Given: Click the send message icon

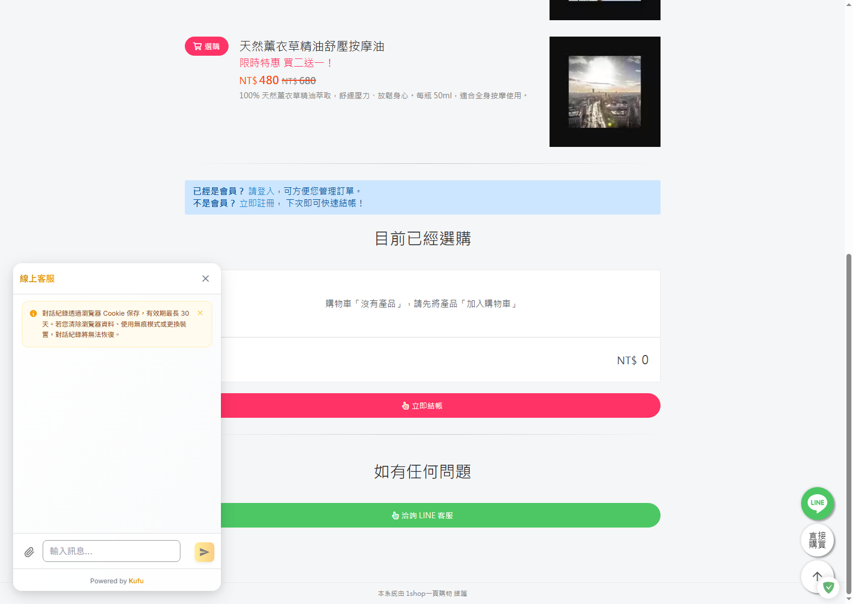Looking at the screenshot, I should (204, 552).
